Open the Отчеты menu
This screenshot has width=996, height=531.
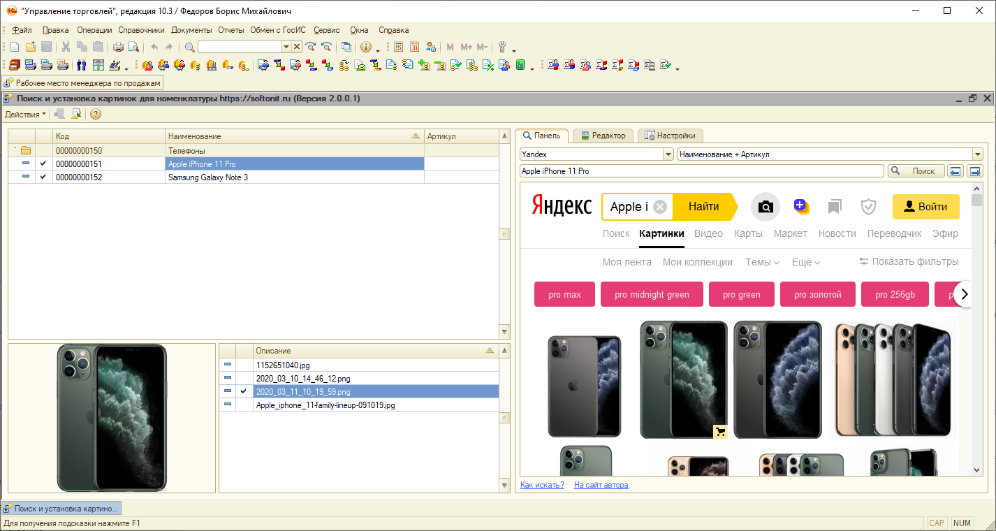[x=231, y=30]
